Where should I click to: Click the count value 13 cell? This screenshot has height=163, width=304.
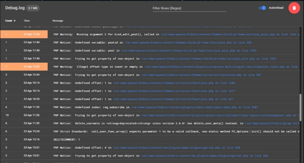(7, 115)
